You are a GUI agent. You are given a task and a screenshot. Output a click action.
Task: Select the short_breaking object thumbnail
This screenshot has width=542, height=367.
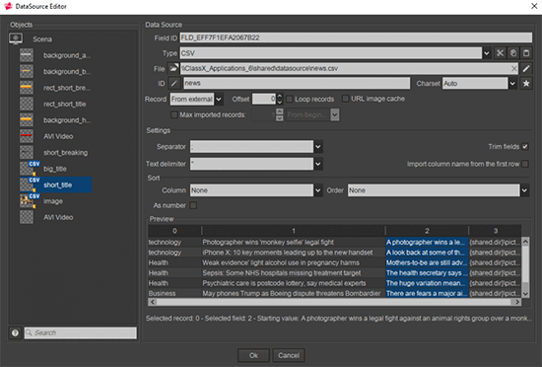27,153
